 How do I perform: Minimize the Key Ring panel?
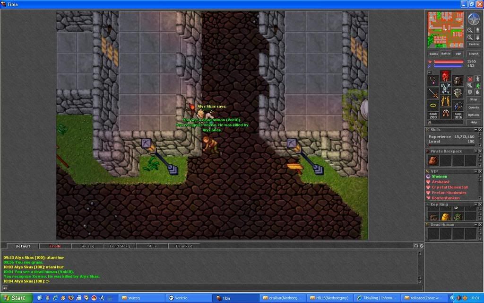point(475,205)
